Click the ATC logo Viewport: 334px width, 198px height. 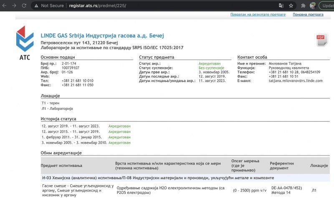pos(25,43)
